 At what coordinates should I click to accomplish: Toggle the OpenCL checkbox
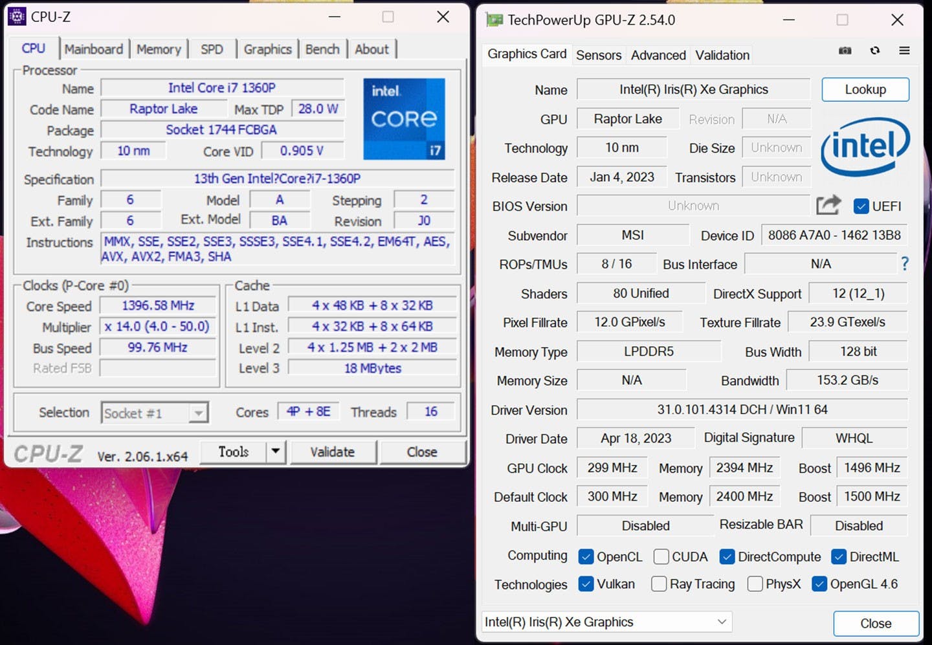point(586,556)
